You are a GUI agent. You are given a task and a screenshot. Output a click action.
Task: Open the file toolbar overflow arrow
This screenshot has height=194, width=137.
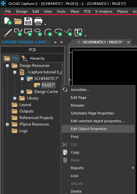coord(45,24)
